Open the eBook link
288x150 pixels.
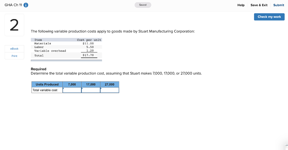[x=14, y=49]
